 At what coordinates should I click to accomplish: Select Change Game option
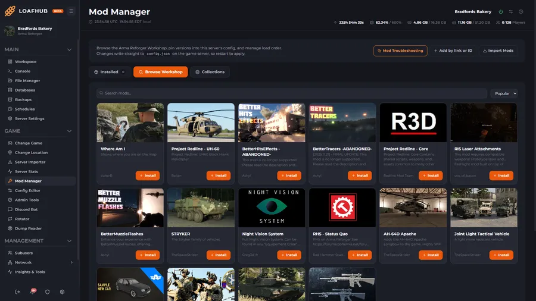pos(40,143)
